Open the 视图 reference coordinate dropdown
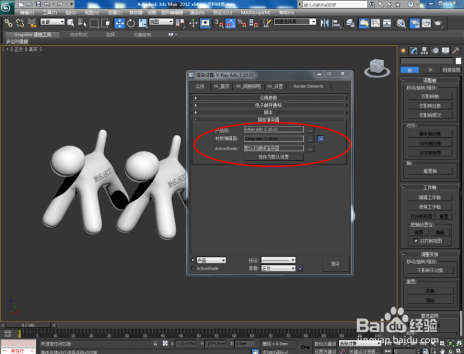 [x=161, y=22]
